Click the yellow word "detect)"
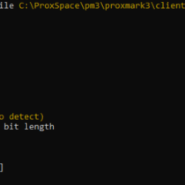 (x=26, y=117)
